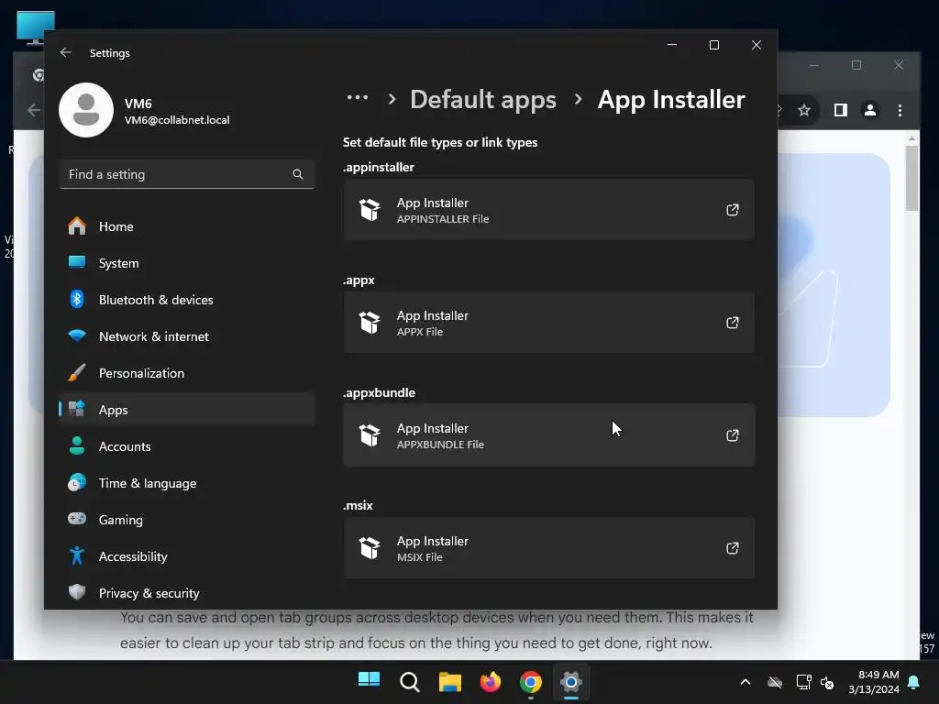
Task: Click the Accounts person icon
Action: pyautogui.click(x=77, y=445)
